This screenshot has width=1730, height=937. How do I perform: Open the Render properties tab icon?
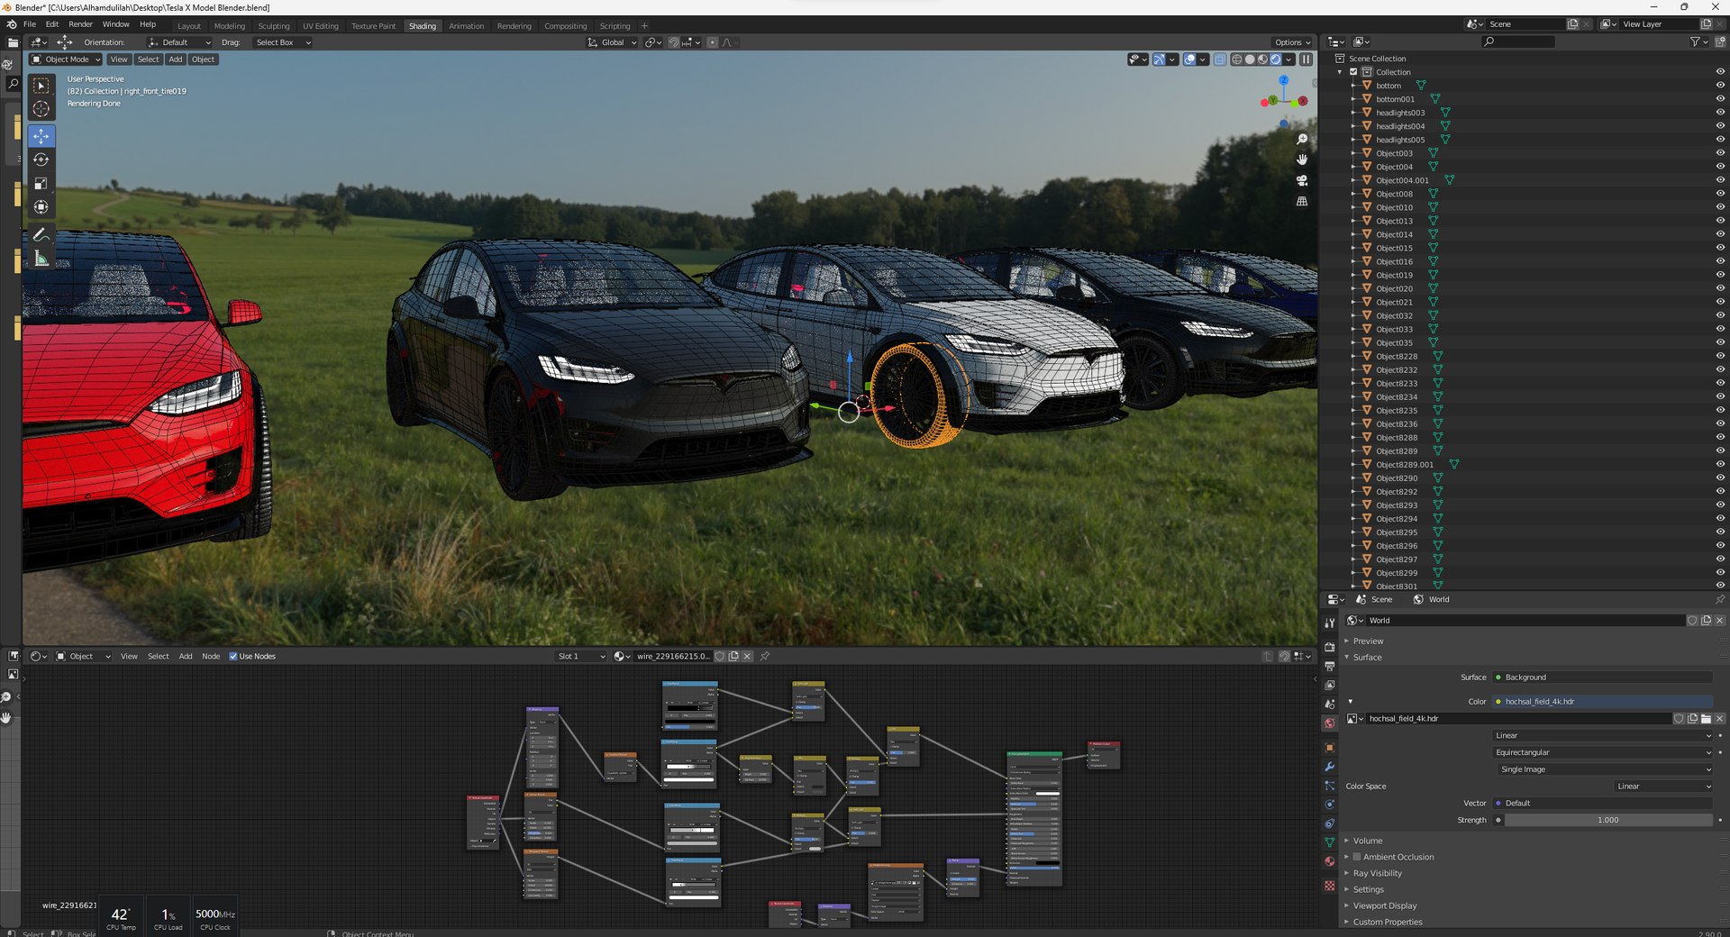[x=1329, y=647]
